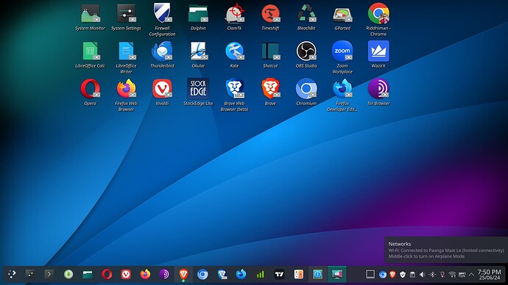Screen dimensions: 508x285
Task: Open the KDE application launcher in the taskbar
Action: (12, 274)
